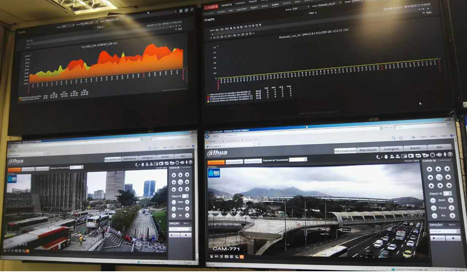Increase Focus with plus on CAM-771
The width and height of the screenshot is (467, 274).
(452, 208)
